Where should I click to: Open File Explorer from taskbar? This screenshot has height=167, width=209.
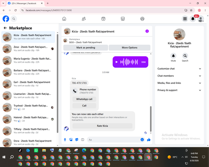[44, 150]
